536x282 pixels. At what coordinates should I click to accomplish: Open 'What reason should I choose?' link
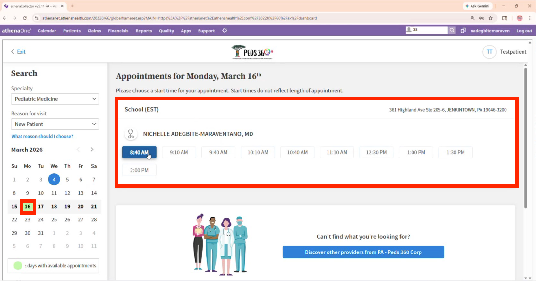point(42,136)
